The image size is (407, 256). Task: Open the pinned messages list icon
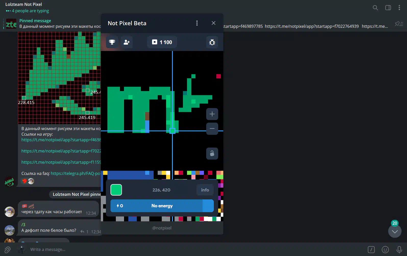click(399, 24)
